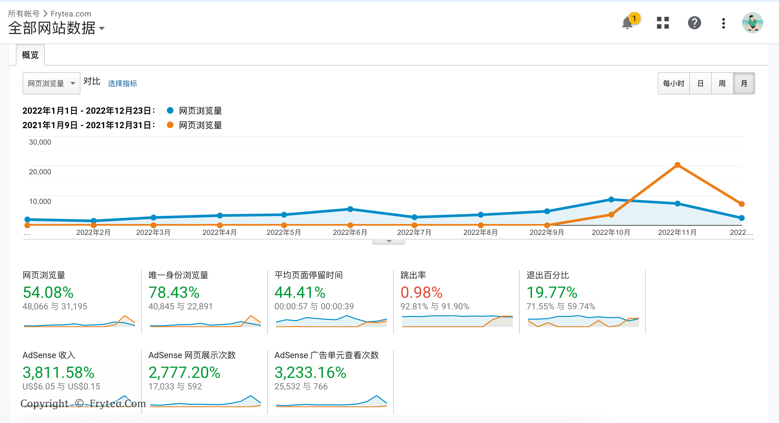Click the AdSense 收入 percentage value

tap(58, 373)
